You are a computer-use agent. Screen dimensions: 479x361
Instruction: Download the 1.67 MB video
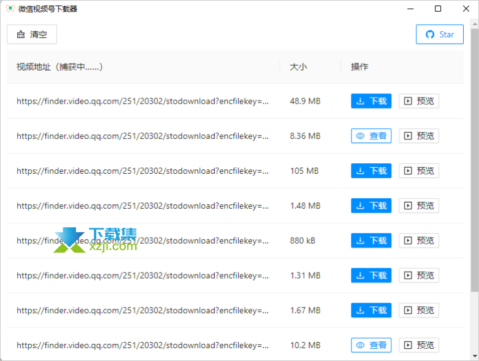click(371, 311)
